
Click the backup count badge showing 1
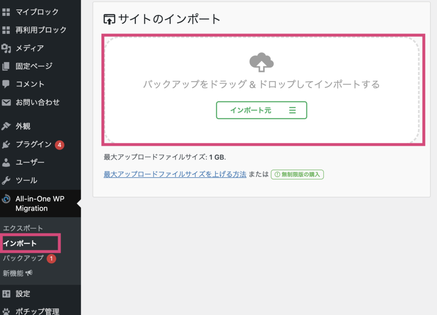(51, 258)
